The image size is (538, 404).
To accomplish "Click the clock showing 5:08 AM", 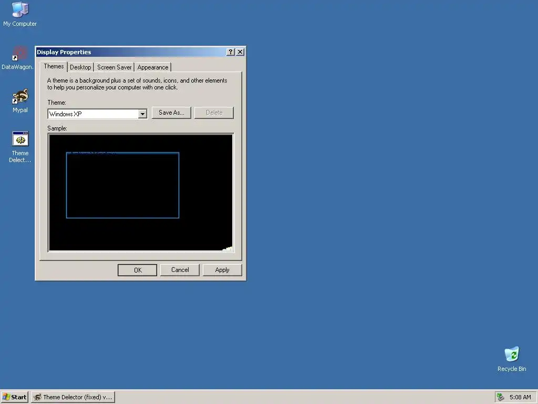I will [x=520, y=397].
